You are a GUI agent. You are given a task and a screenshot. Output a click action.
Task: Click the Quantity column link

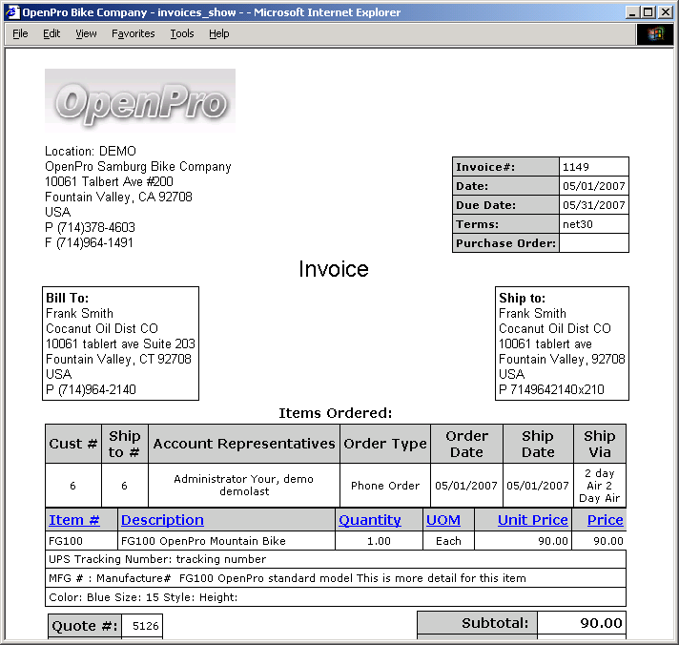click(x=369, y=520)
